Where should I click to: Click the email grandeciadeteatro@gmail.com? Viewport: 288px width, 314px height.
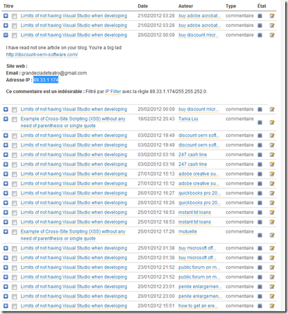pos(54,73)
